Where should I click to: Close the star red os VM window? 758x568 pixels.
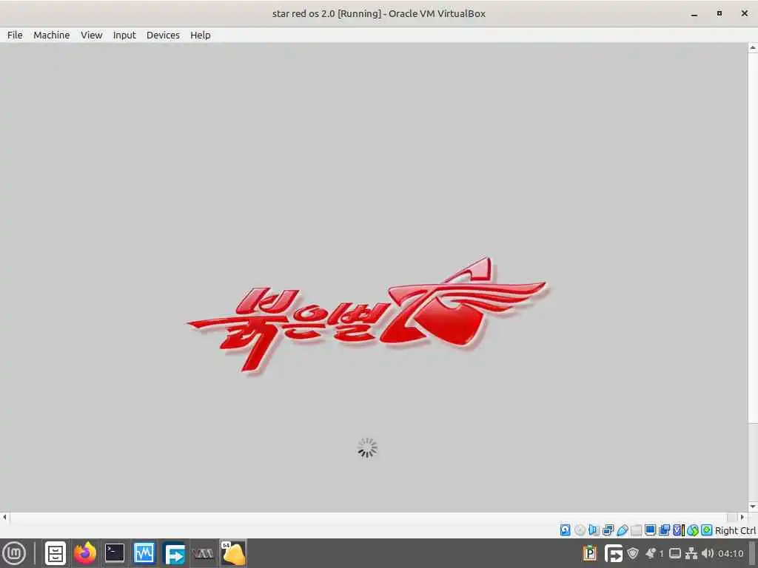click(x=745, y=13)
